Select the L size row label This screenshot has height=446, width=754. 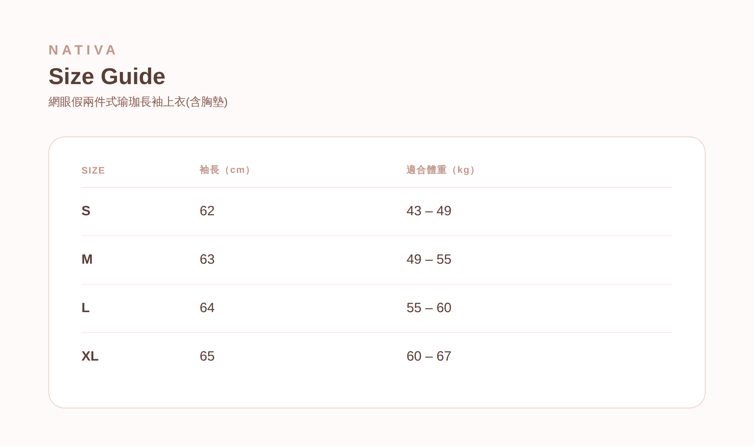pos(85,308)
